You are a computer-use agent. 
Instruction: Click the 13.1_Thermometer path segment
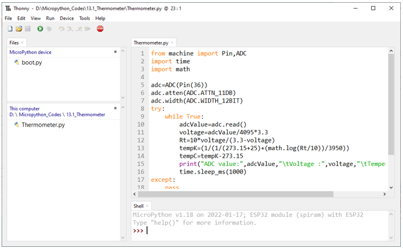[86, 115]
